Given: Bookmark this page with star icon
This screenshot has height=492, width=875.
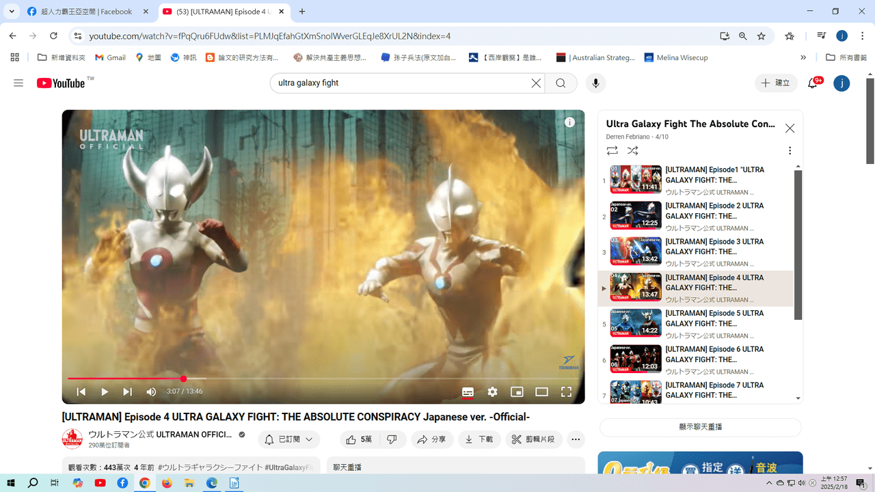Looking at the screenshot, I should point(762,36).
